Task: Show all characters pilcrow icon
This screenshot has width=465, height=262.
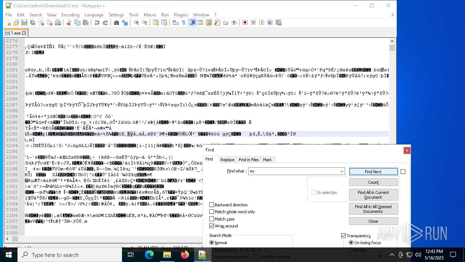Action: 183,23
